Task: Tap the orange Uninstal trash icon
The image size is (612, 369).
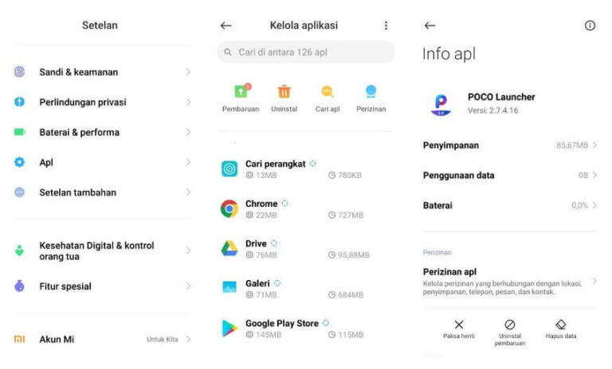Action: click(284, 91)
